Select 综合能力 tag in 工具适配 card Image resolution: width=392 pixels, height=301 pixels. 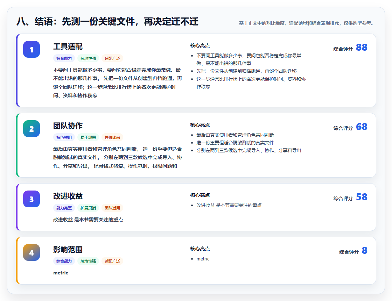pyautogui.click(x=64, y=58)
